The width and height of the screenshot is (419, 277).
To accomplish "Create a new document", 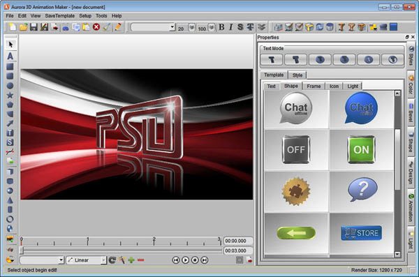I will pos(13,27).
